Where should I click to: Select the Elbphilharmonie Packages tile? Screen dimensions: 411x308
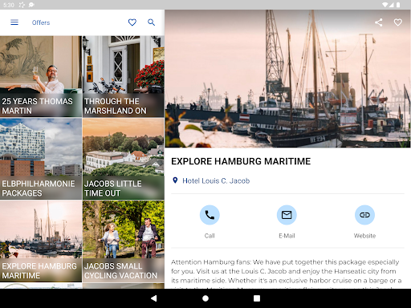pyautogui.click(x=41, y=159)
